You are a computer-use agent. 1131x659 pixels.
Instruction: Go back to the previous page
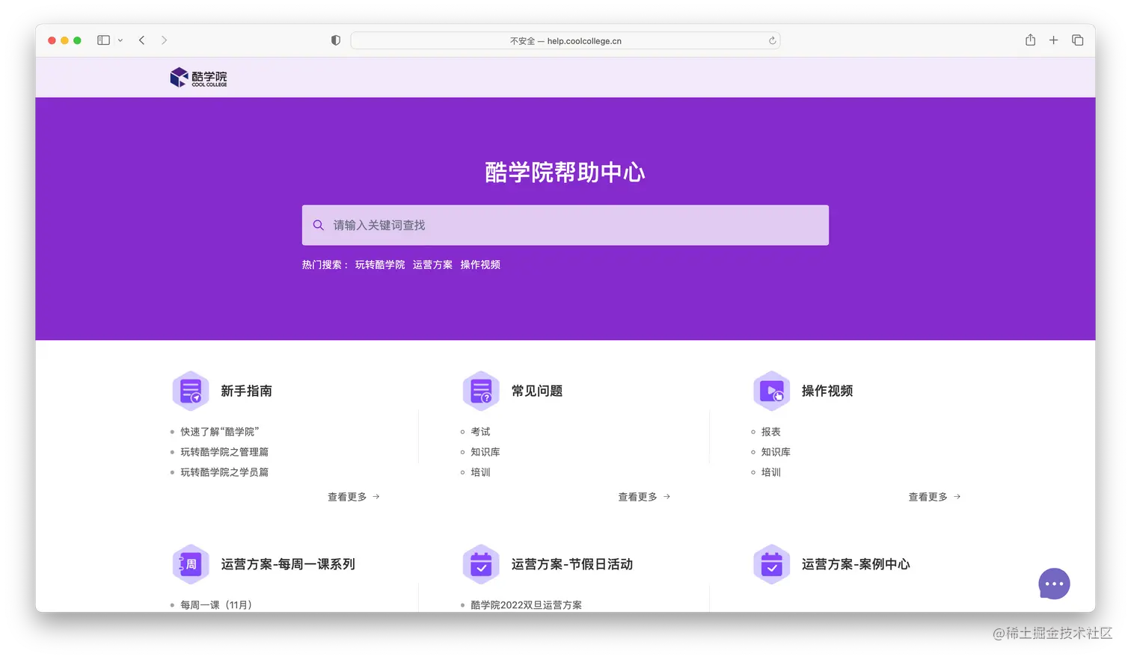[x=141, y=40]
